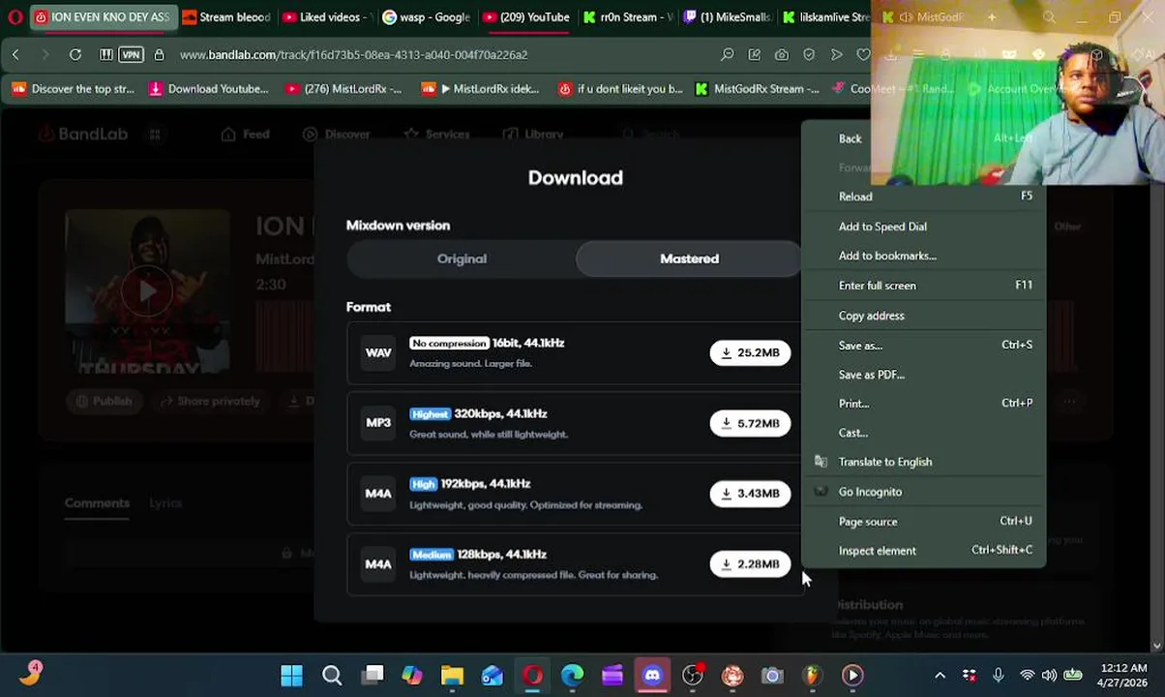Open Discord from the taskbar
This screenshot has height=697, width=1165.
[x=652, y=676]
